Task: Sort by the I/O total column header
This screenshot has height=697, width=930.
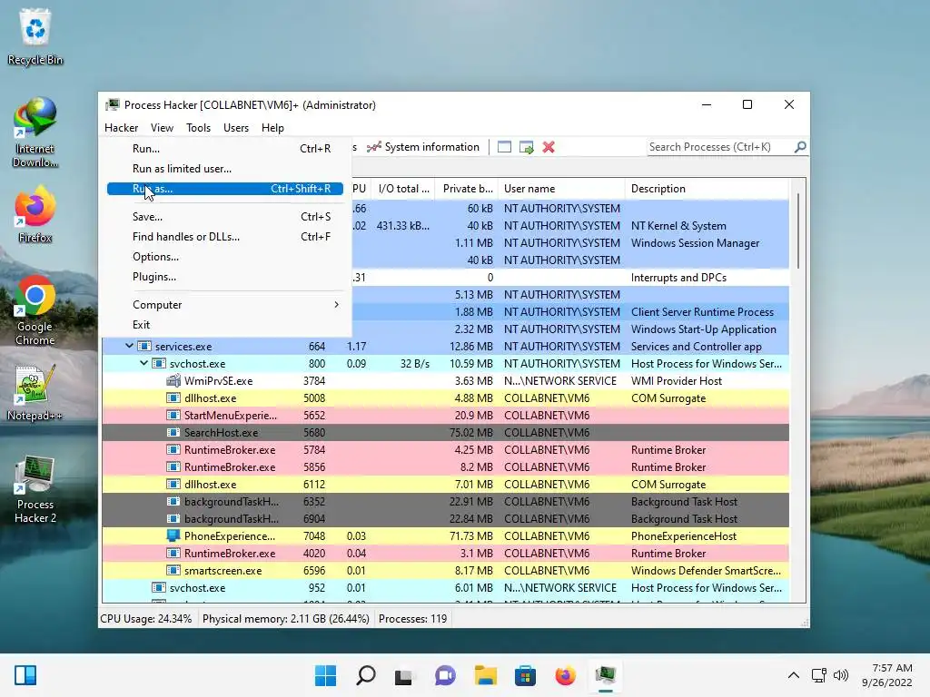Action: pyautogui.click(x=403, y=189)
